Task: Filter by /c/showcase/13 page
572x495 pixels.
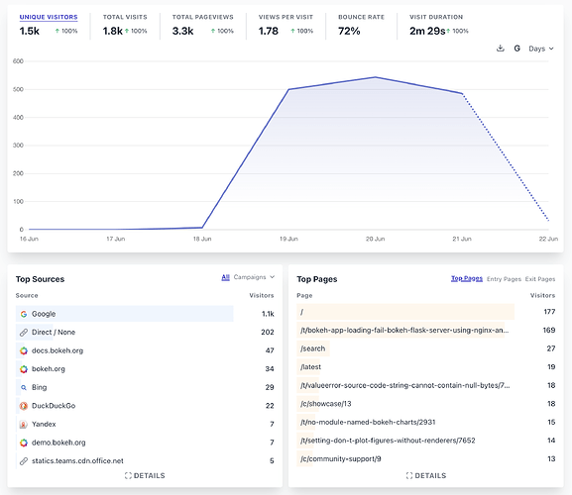Action: point(426,404)
